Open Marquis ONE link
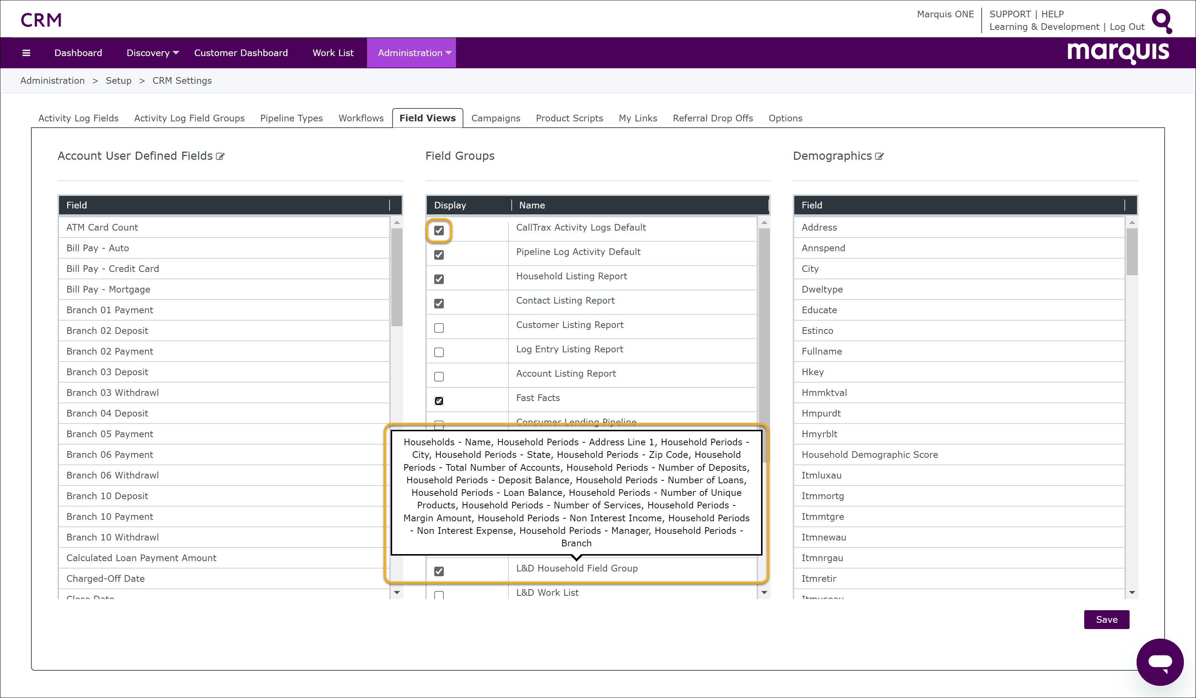Viewport: 1196px width, 698px height. (x=946, y=14)
